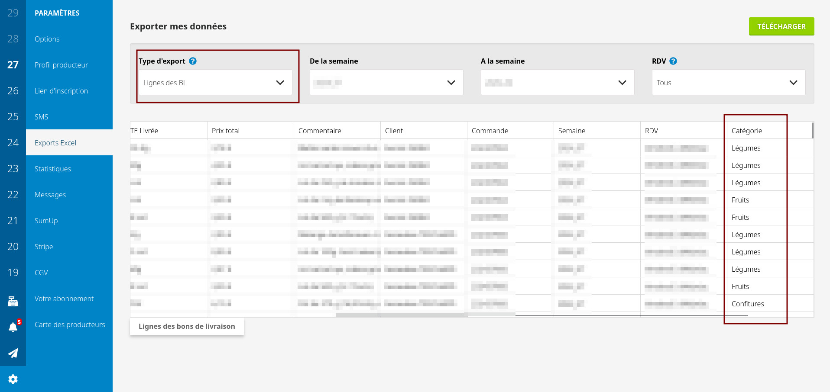830x392 pixels.
Task: Open the Stripe settings page
Action: [x=44, y=247]
